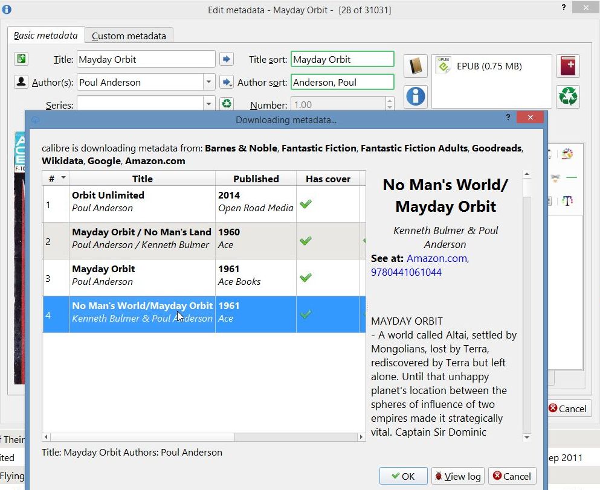The height and width of the screenshot is (490, 600).
Task: Click the 1960 Ace published cell
Action: (256, 241)
